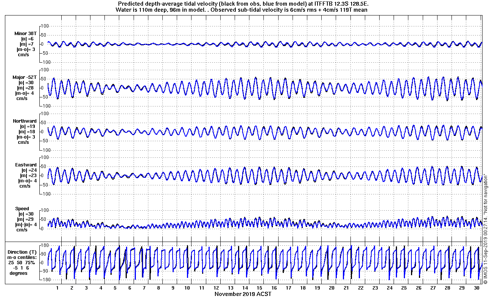Click the day '5' tick label on the x-axis
Image resolution: width=492 pixels, height=302 pixels.
coord(115,288)
